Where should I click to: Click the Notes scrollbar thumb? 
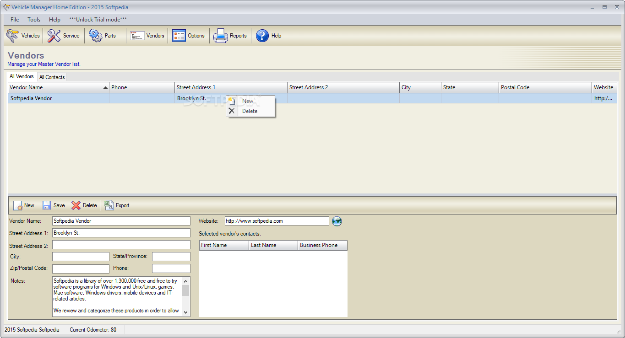coord(186,290)
